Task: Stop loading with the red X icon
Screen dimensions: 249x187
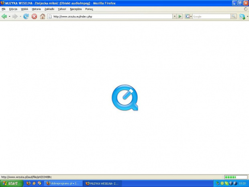Action: [x=34, y=16]
